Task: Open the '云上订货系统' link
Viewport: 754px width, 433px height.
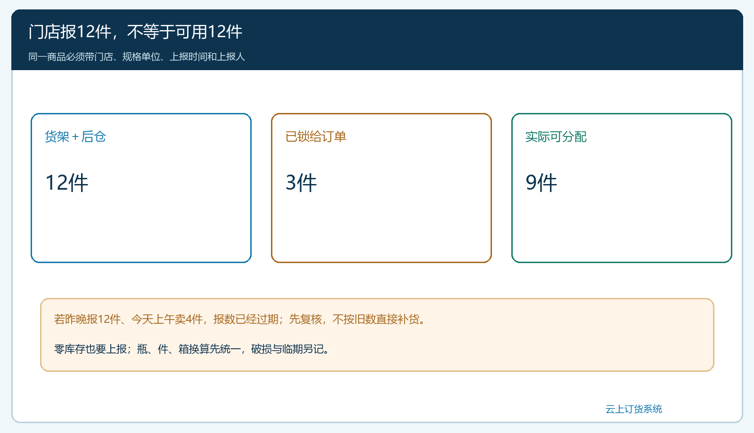Action: click(634, 409)
